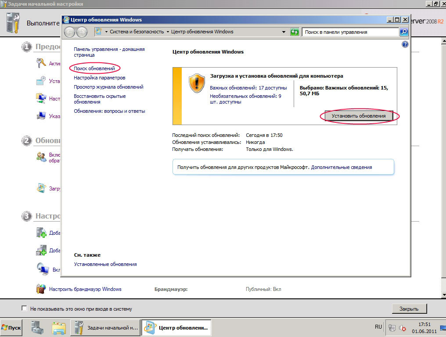Click the Back navigation arrow in Windows Update
Image resolution: width=446 pixels, height=337 pixels.
pos(70,32)
